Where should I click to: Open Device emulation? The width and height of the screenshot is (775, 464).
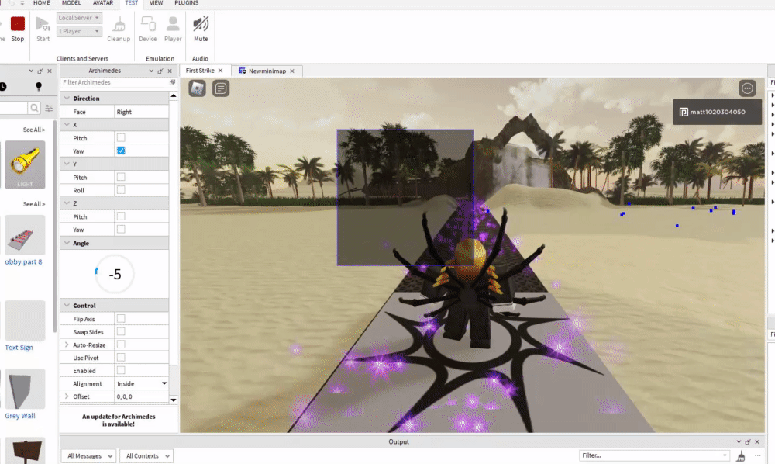pos(148,24)
